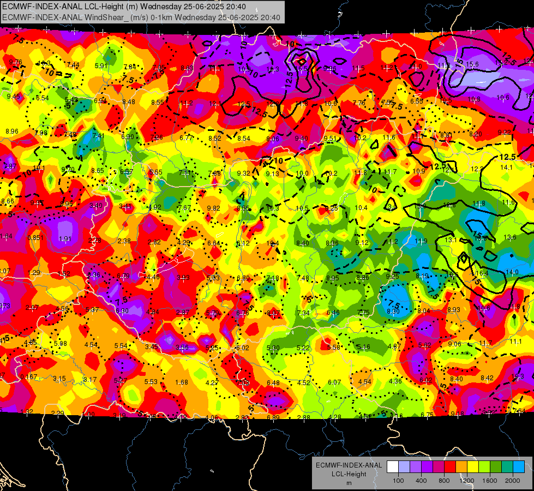Click the map value '6.54'
Viewport: 534px width, 491px height.
(43, 98)
